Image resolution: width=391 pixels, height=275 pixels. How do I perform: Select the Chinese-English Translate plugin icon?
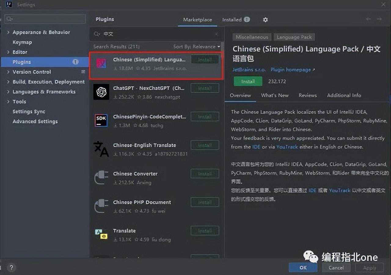coord(101,149)
